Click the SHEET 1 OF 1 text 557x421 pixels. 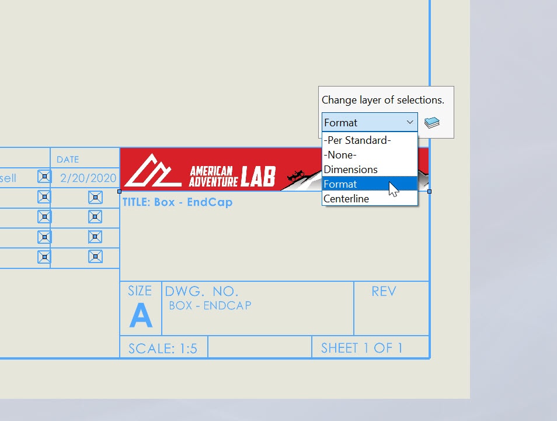(361, 348)
